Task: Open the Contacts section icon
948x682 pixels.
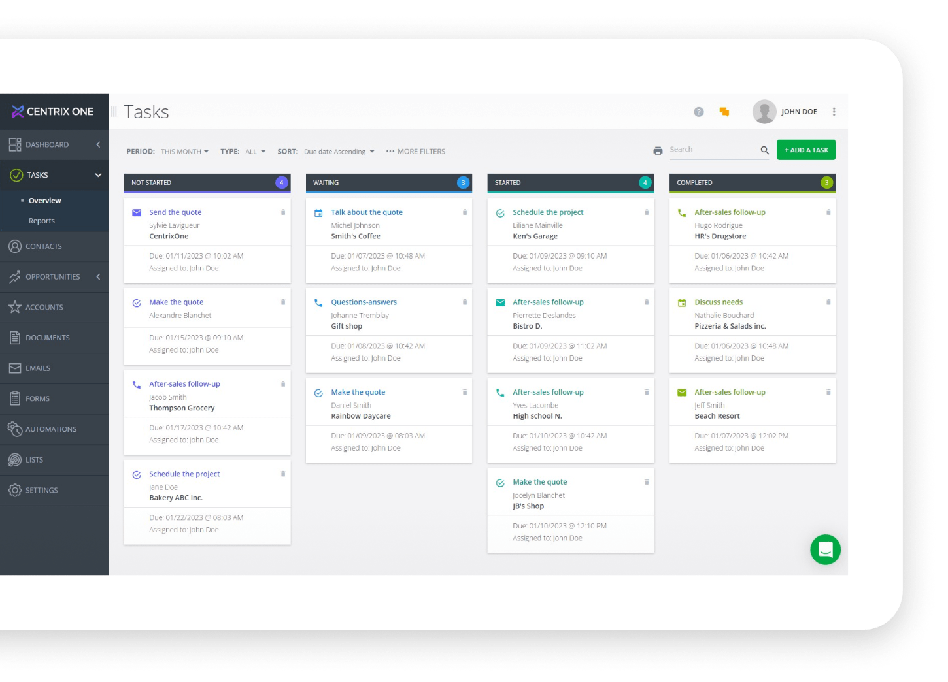Action: (15, 246)
